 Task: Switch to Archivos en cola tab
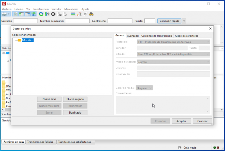pos(14,142)
